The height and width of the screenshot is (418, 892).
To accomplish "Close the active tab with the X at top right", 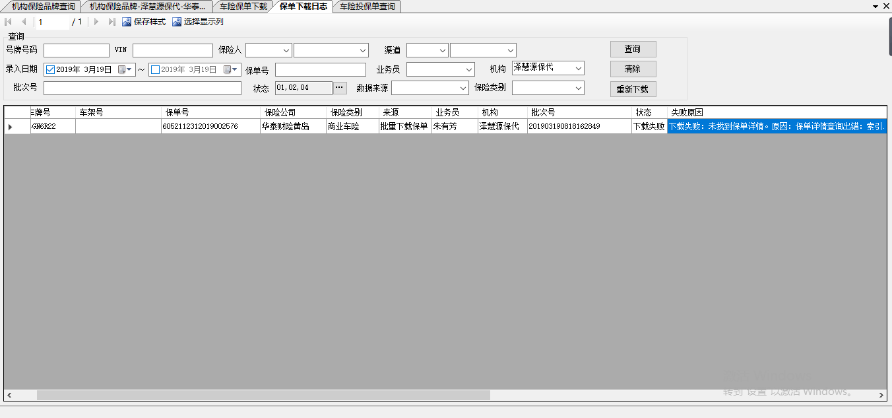I will tap(885, 6).
